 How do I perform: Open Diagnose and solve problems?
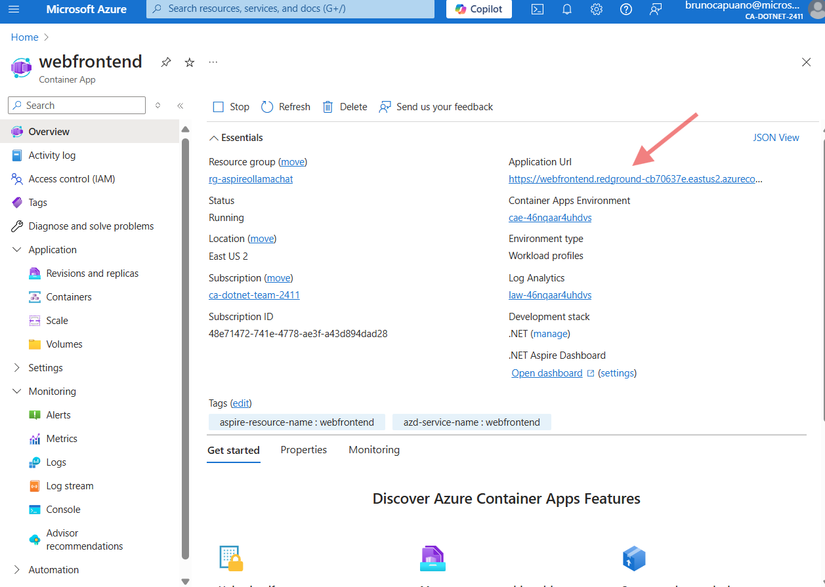(90, 226)
